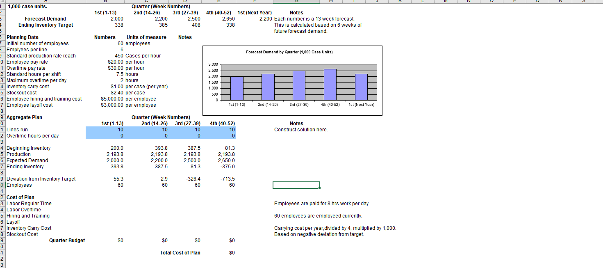Select column header B
The image size is (603, 268).
105,1
